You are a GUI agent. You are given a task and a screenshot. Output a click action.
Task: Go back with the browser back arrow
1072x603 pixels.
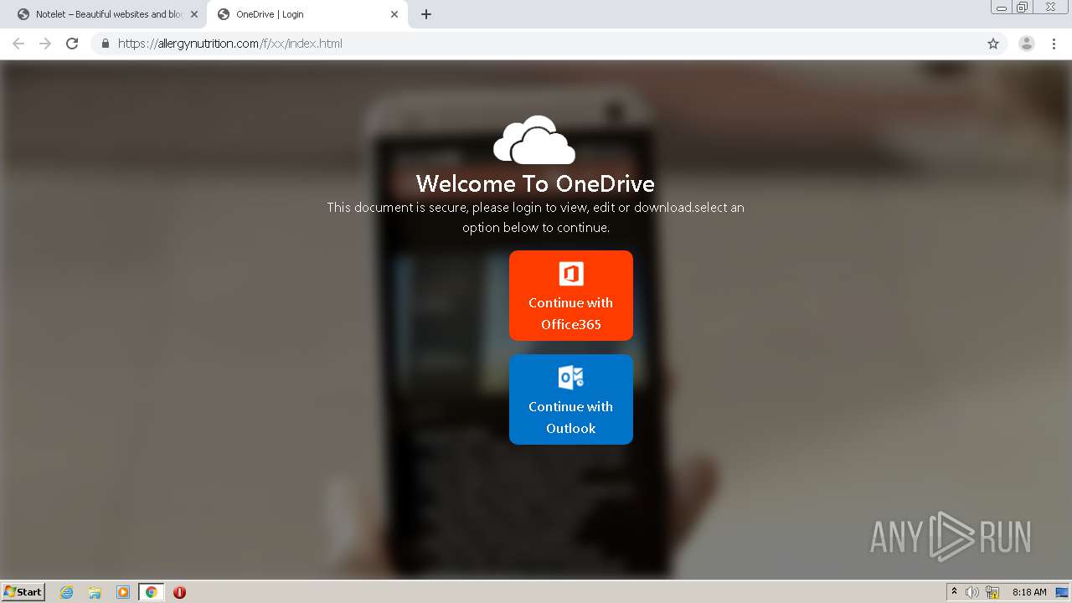(x=18, y=44)
